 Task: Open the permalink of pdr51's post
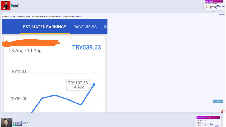pos(222,14)
